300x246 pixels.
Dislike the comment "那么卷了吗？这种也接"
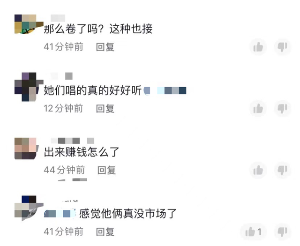point(282,47)
